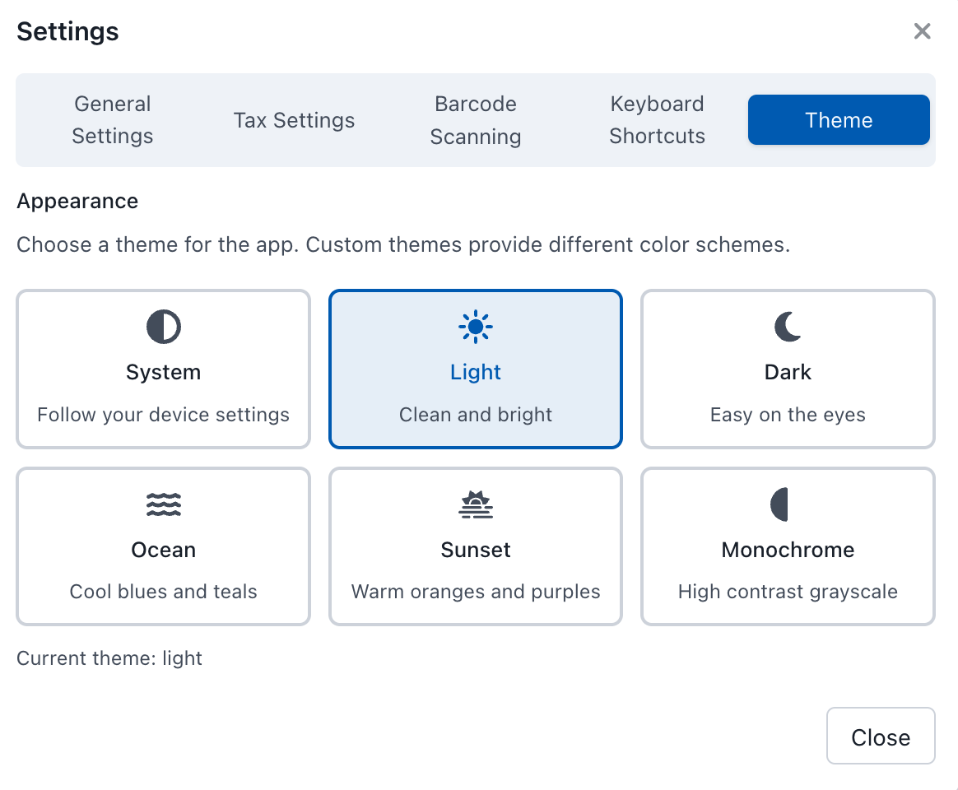The height and width of the screenshot is (790, 958).
Task: Switch to the Tax Settings tab
Action: 294,120
